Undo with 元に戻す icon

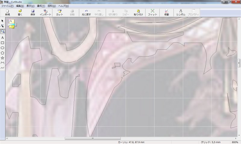coord(86,13)
